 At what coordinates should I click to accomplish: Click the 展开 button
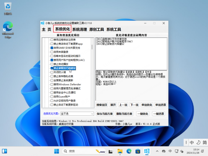click(113, 105)
